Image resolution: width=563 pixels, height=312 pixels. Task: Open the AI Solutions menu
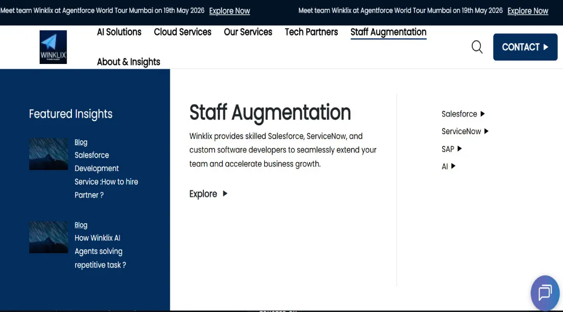pos(119,32)
